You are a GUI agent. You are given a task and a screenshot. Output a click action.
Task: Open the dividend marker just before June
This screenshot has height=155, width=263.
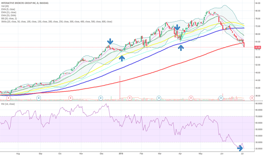(x=221, y=98)
